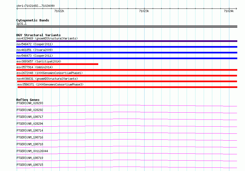Click the magenta PTGER3|NM_198715 intron line
The height and width of the screenshot is (171, 245).
click(127, 167)
